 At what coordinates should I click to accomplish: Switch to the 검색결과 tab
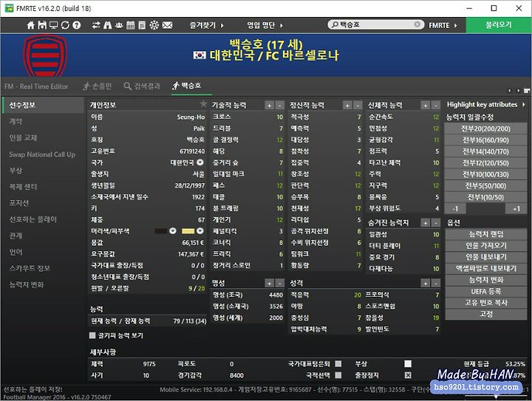tap(142, 86)
